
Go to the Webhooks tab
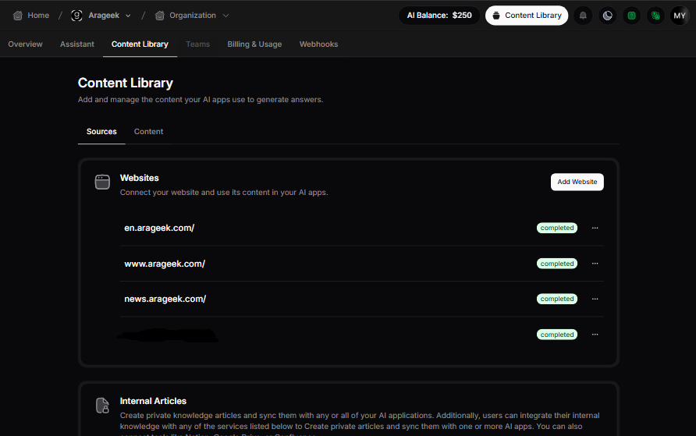(318, 44)
